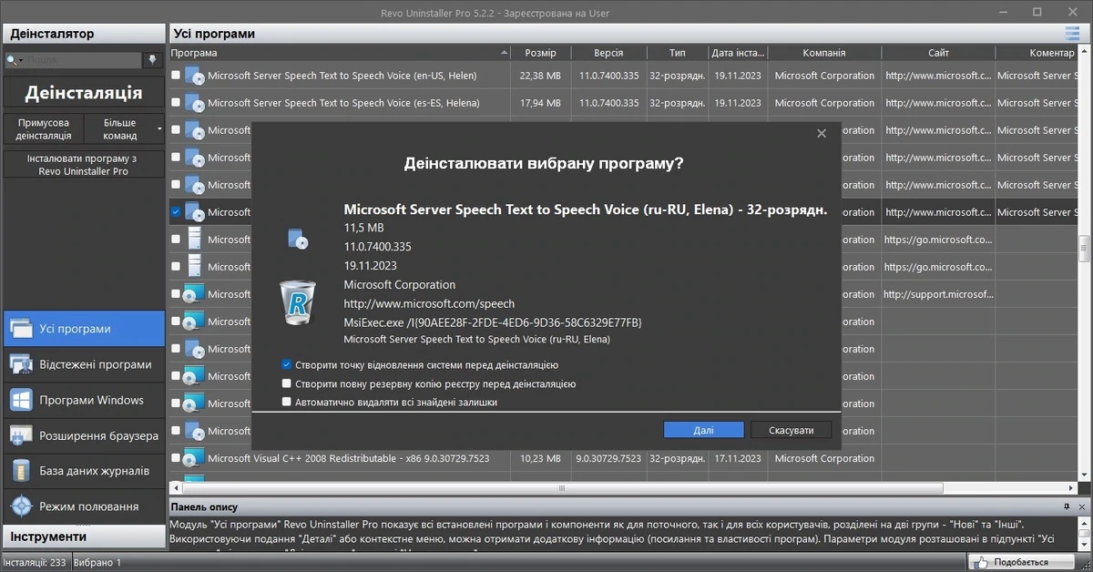1093x572 pixels.
Task: Close the uninstall confirmation dialog with X
Action: pyautogui.click(x=822, y=134)
